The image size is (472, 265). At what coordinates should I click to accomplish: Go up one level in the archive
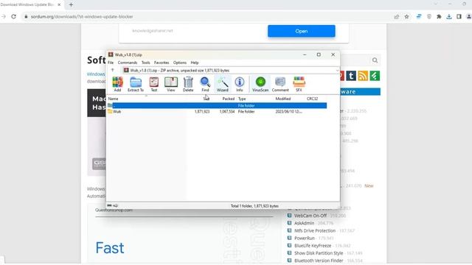pos(113,70)
